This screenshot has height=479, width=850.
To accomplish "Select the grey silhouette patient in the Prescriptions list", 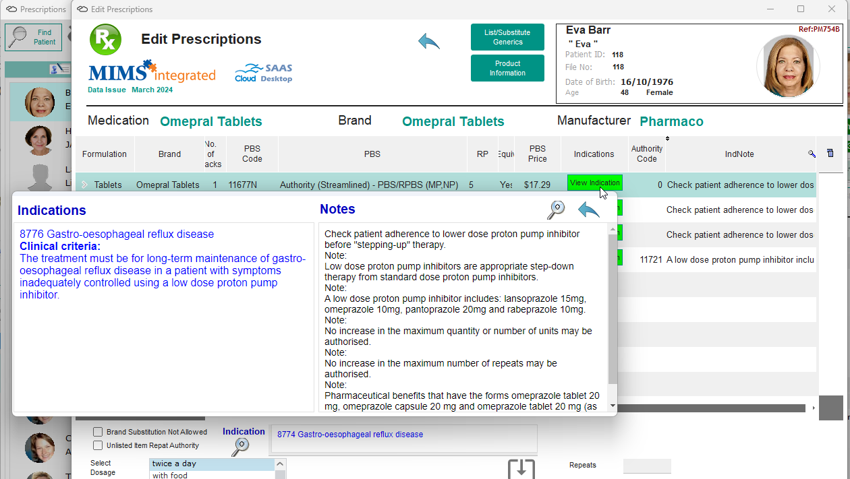I will tap(39, 177).
